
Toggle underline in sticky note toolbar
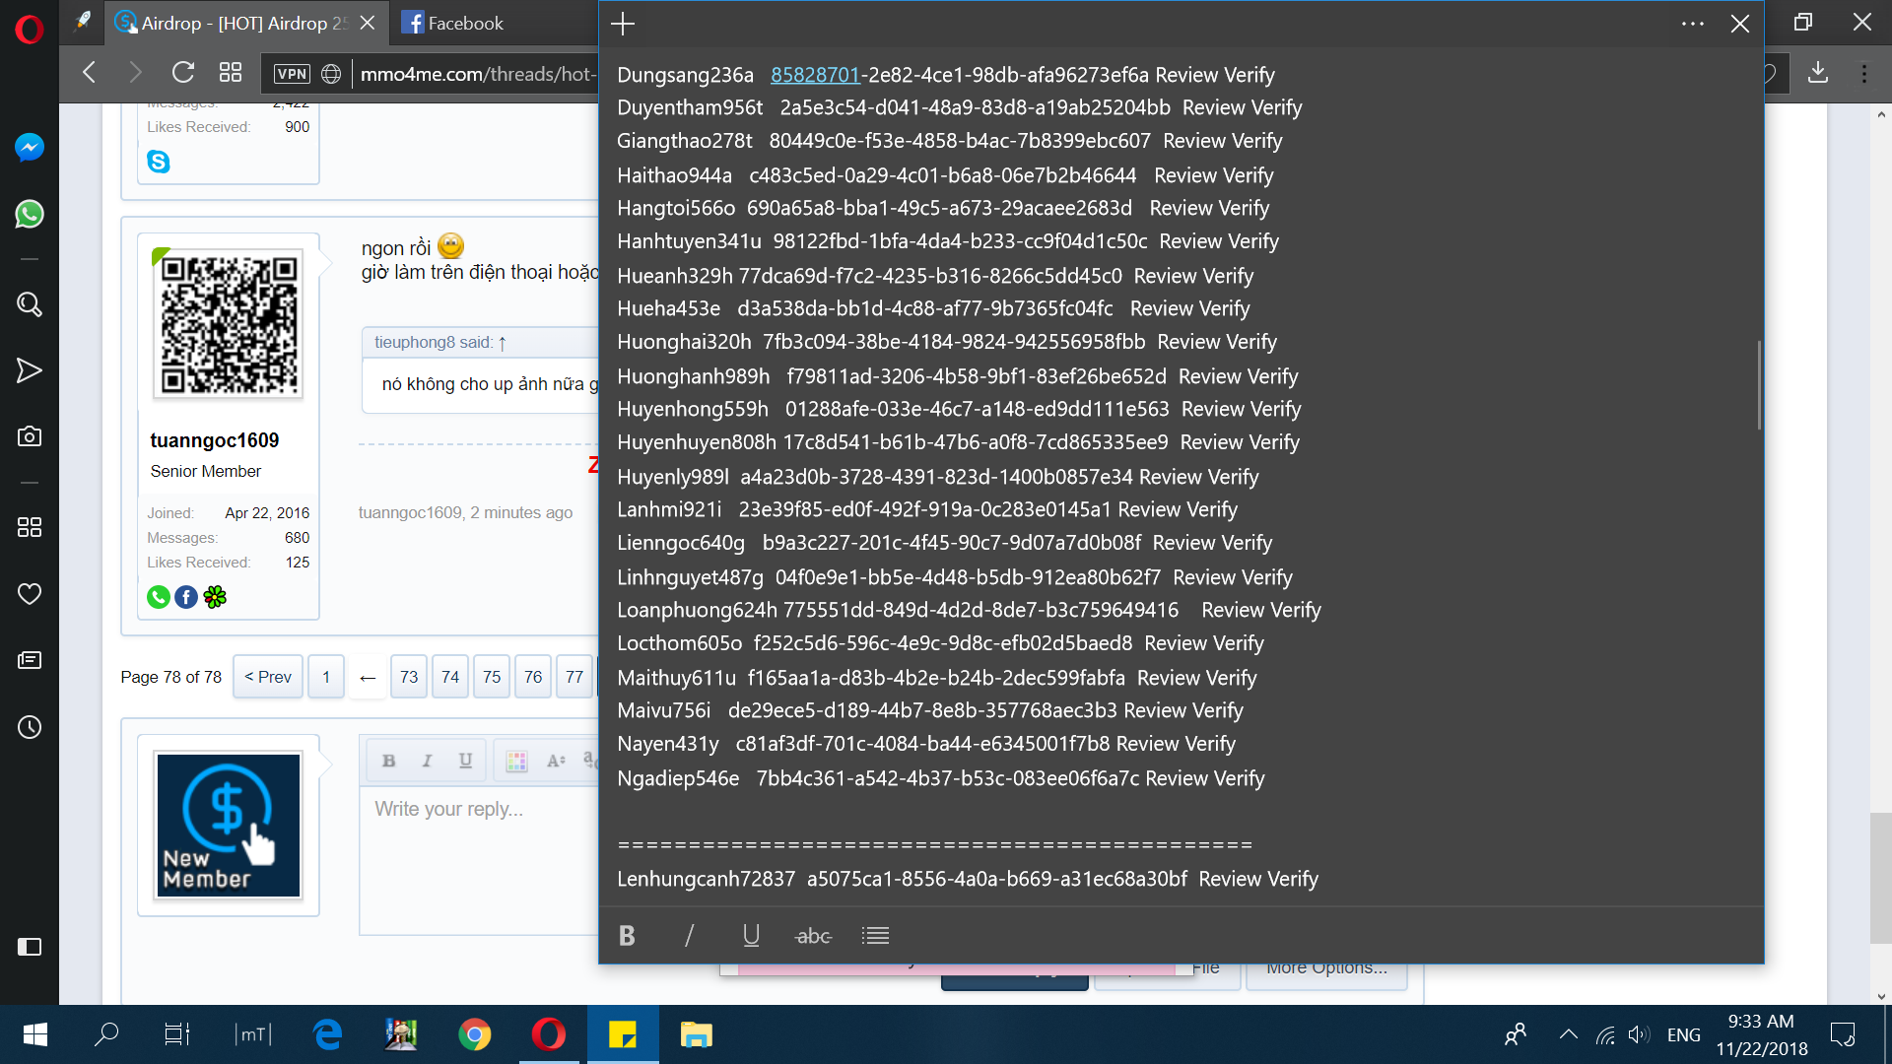(751, 935)
